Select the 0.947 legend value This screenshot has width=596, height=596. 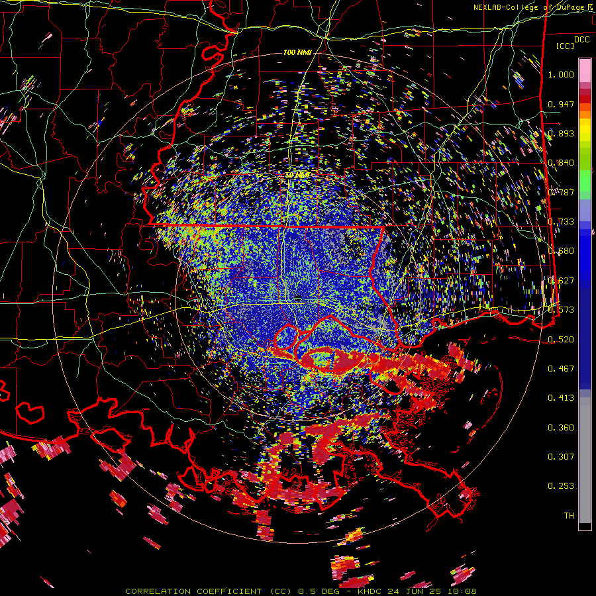tap(561, 104)
